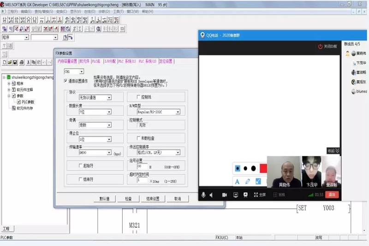Click the F6 normally-closed contact icon
This screenshot has width=369, height=246.
pyautogui.click(x=17, y=20)
